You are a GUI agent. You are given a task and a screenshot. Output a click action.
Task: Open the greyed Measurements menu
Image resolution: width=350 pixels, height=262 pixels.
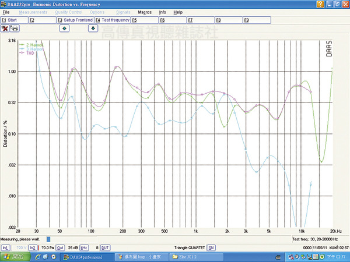[33, 12]
